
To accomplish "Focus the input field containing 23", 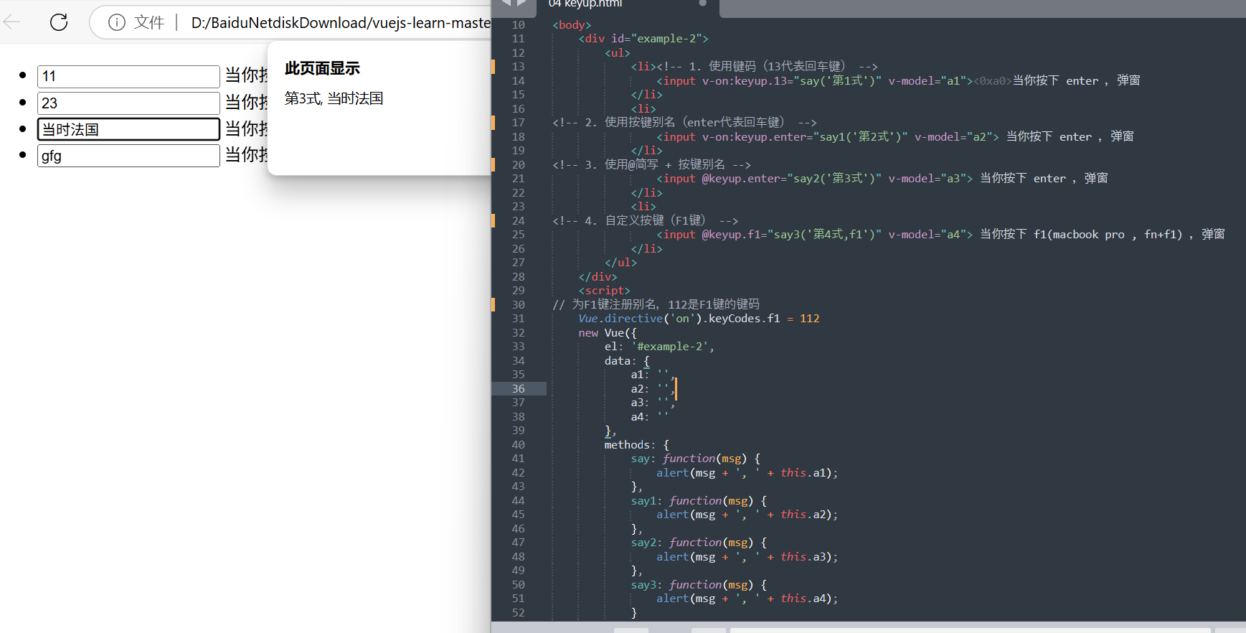I will coord(128,103).
